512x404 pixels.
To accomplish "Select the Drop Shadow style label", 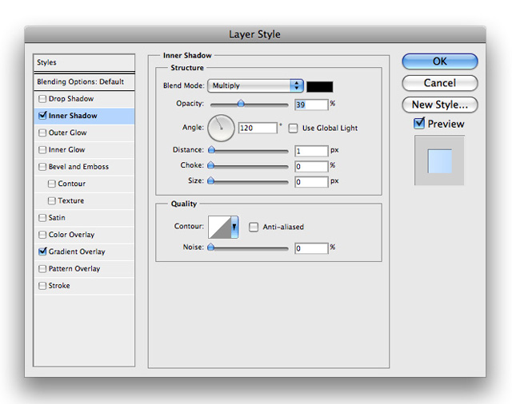I will click(71, 99).
